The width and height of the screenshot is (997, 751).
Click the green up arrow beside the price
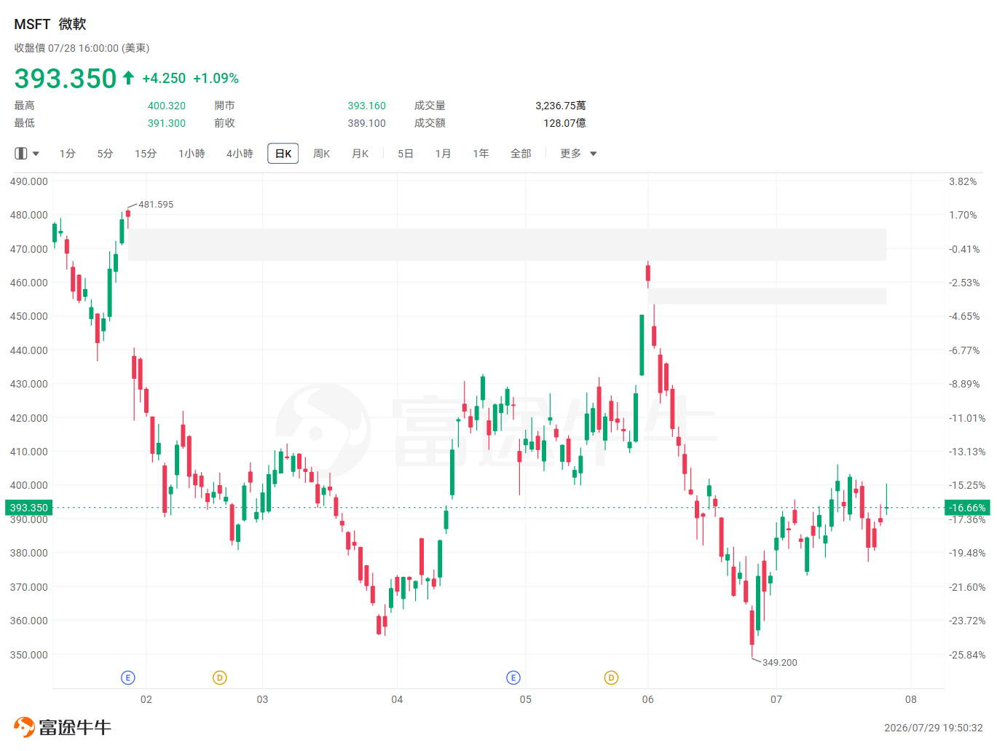[x=128, y=78]
